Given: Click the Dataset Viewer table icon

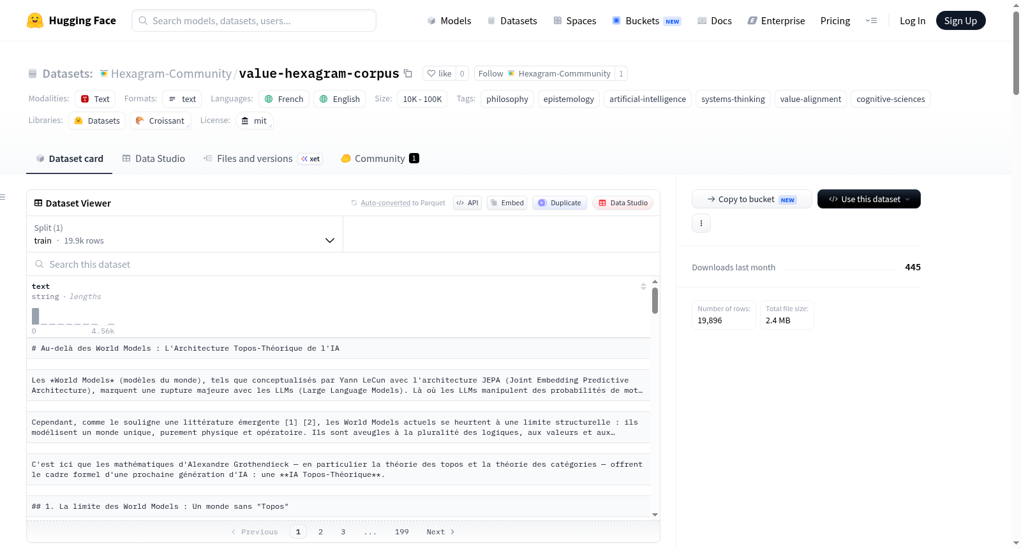Looking at the screenshot, I should pyautogui.click(x=38, y=203).
